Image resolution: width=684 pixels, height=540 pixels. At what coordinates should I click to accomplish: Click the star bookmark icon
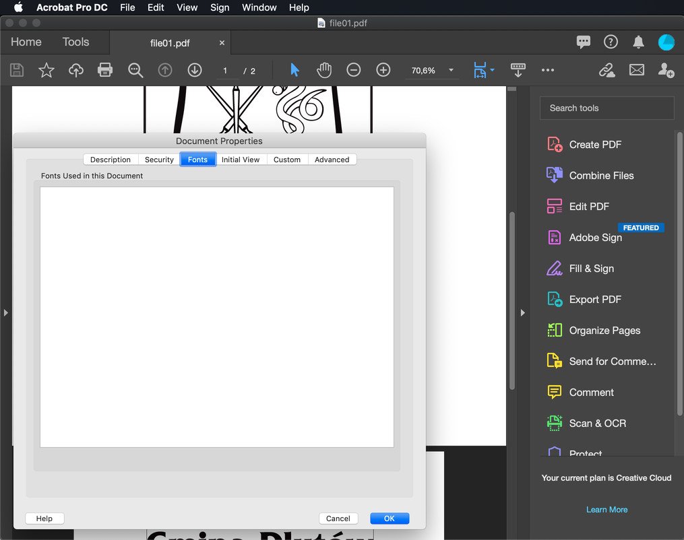point(46,70)
